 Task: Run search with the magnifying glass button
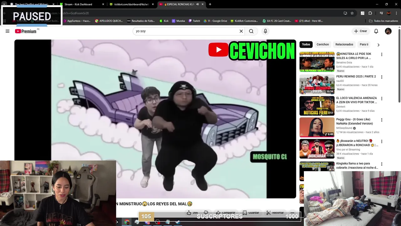tap(251, 31)
